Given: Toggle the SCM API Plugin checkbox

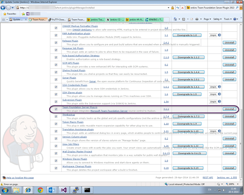Looking at the screenshot, I should click(56, 65).
